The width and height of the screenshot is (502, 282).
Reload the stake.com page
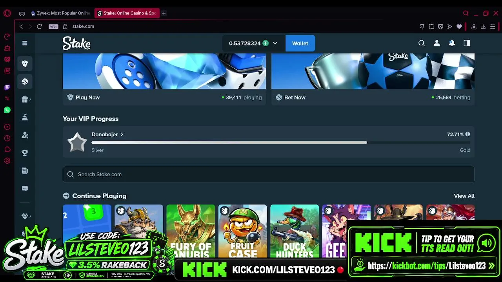pyautogui.click(x=39, y=26)
